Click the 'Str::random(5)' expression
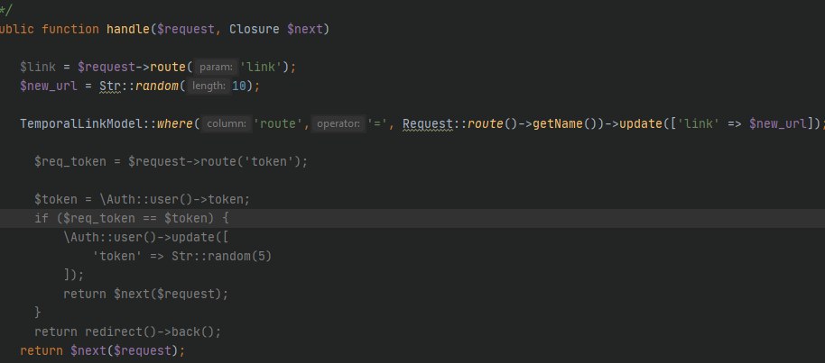This screenshot has width=825, height=363. click(221, 256)
